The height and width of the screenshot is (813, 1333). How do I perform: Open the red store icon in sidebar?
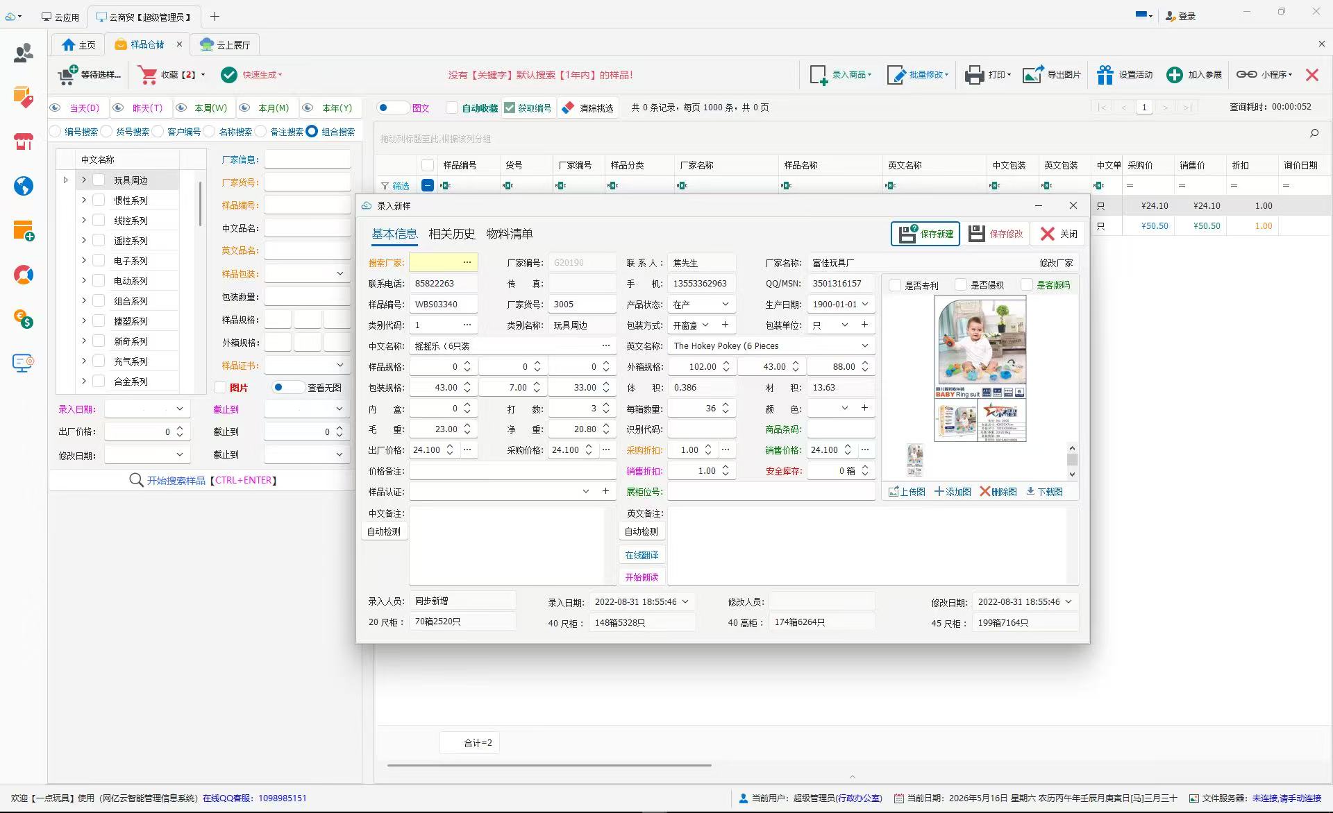(x=24, y=142)
